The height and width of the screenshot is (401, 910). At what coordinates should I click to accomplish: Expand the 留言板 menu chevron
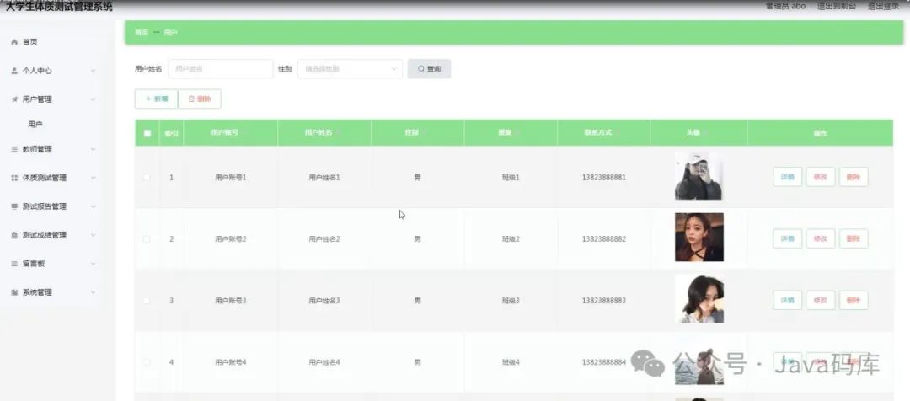point(93,264)
